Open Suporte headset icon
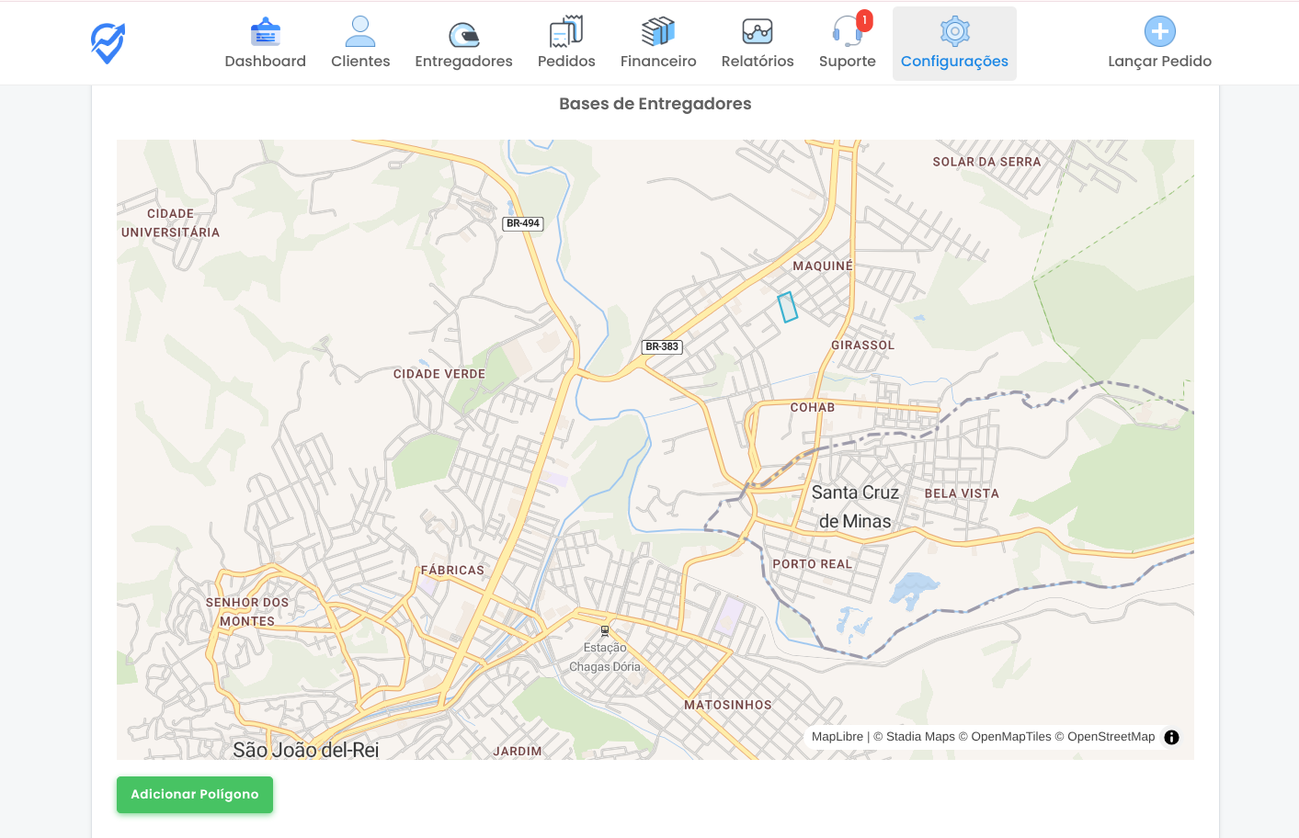The width and height of the screenshot is (1299, 838). (846, 32)
